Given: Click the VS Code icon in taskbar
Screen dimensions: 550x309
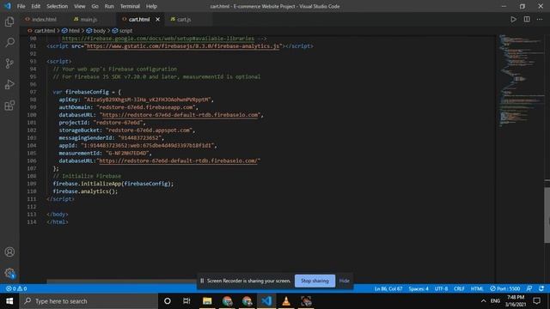Looking at the screenshot, I should click(266, 301).
